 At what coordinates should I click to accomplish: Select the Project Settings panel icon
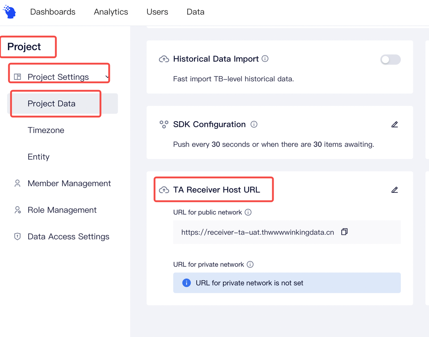(x=17, y=77)
